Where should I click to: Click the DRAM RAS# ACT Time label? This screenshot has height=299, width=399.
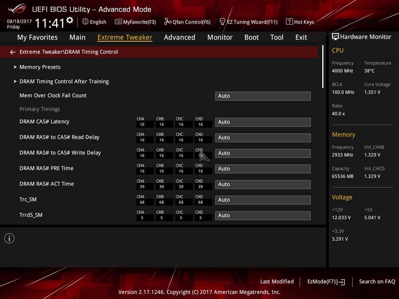click(x=47, y=184)
